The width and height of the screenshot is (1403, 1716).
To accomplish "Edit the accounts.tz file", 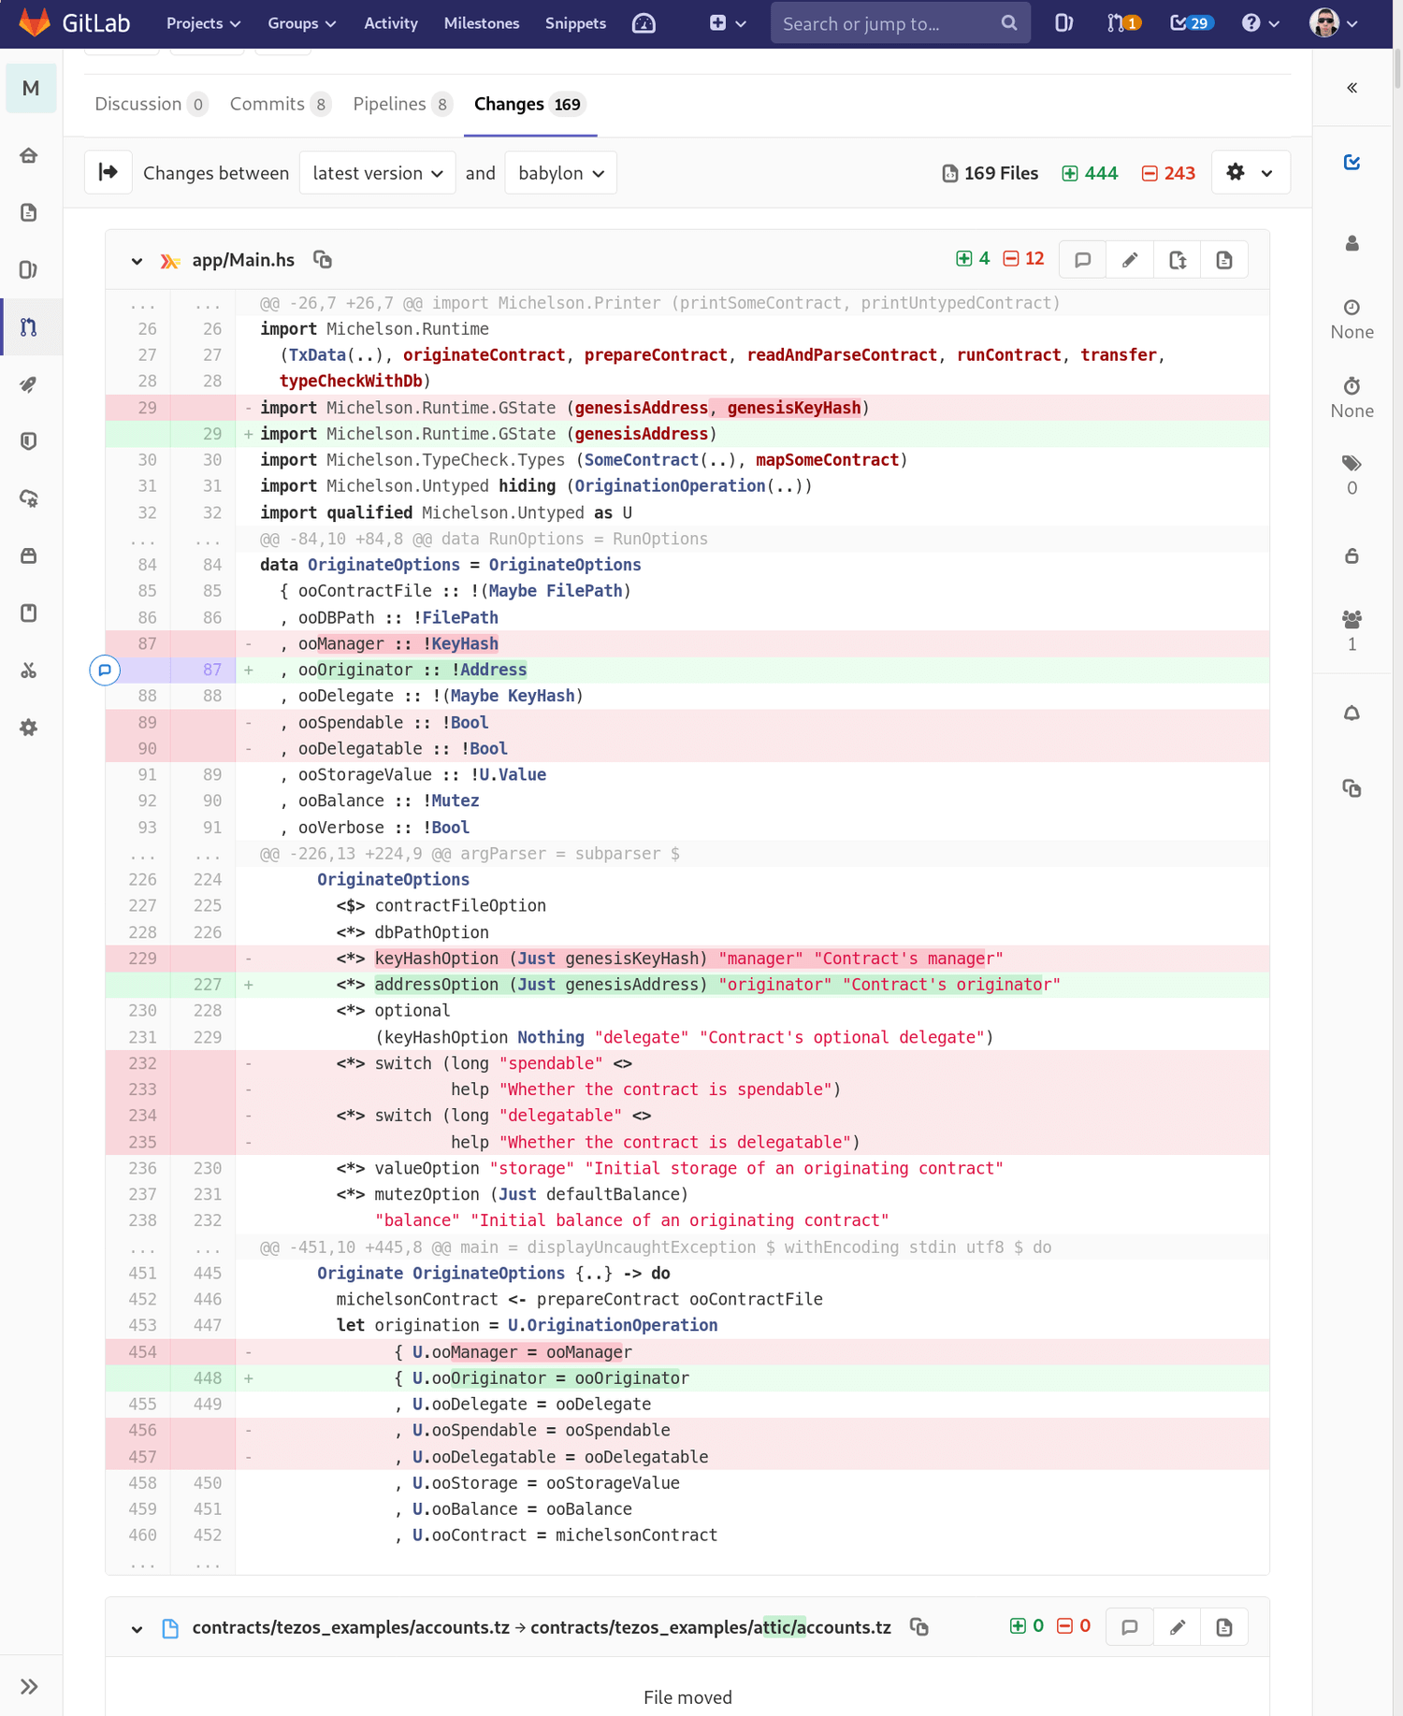I will click(1178, 1627).
